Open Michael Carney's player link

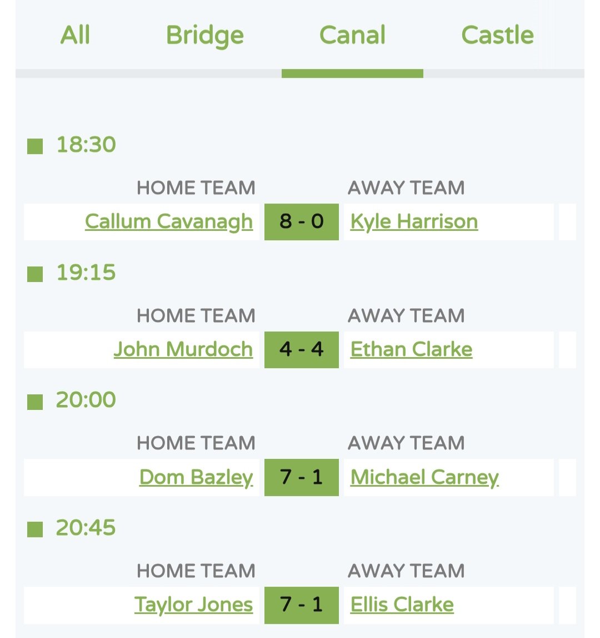[x=424, y=478]
